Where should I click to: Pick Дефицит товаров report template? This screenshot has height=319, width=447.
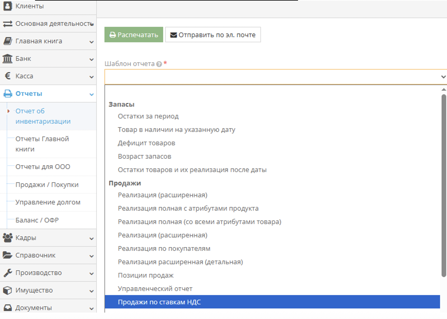146,143
